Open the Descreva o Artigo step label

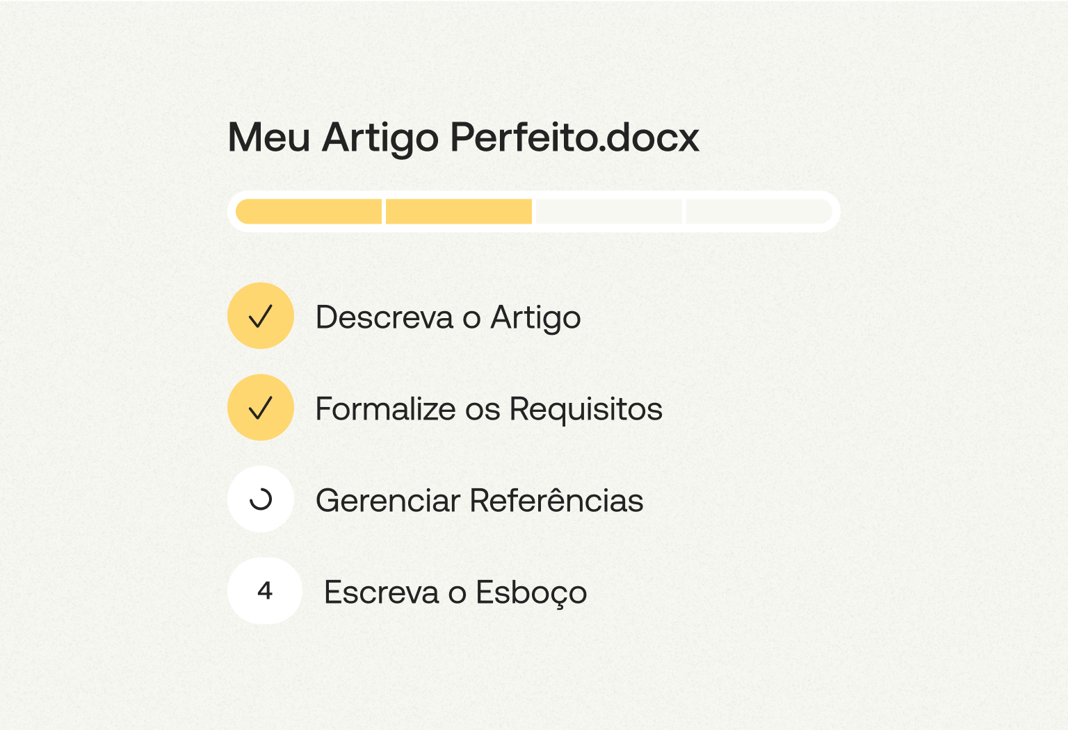pos(448,318)
